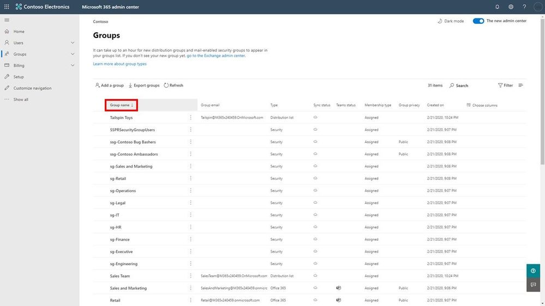Open settings gear in header
This screenshot has height=306, width=545.
511,7
